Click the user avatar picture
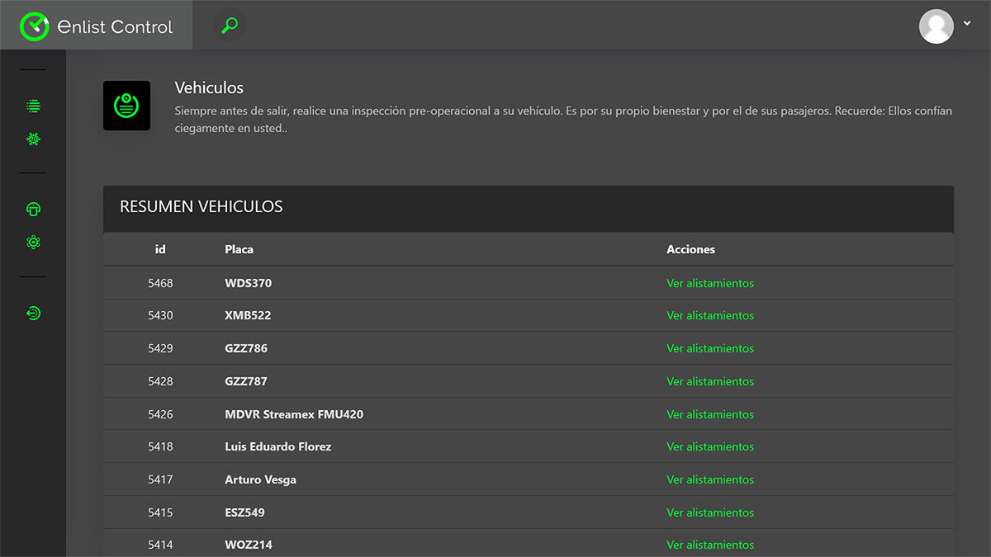This screenshot has width=991, height=557. point(936,26)
